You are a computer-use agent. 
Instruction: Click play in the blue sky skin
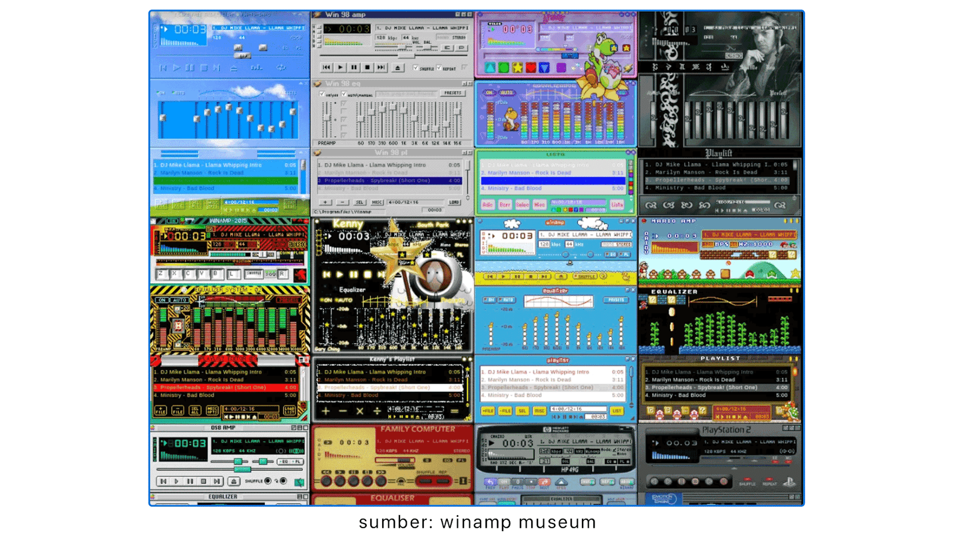pos(176,68)
